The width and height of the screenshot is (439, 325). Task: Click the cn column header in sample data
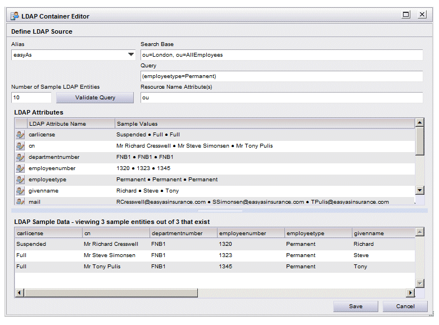pos(116,234)
